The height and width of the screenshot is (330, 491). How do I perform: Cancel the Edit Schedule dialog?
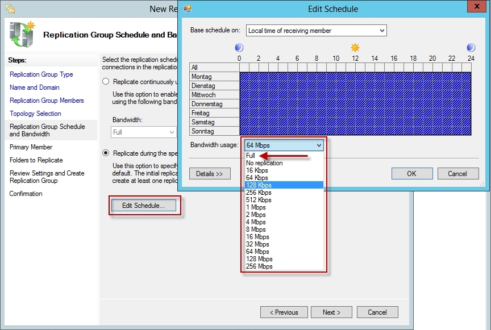[x=458, y=174]
